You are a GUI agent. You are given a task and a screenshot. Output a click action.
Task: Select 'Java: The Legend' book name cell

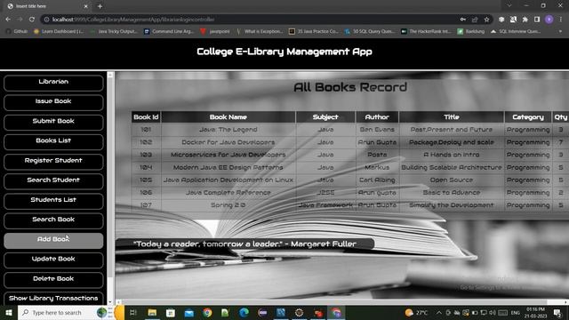(228, 130)
